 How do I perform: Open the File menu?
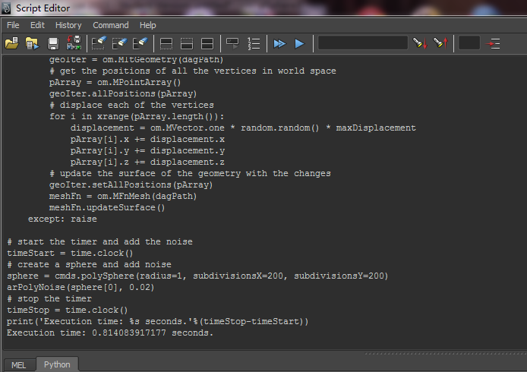click(13, 25)
